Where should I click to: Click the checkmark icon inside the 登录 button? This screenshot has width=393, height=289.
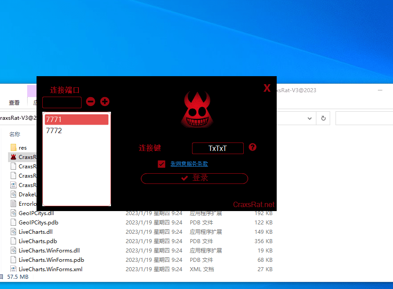[184, 178]
